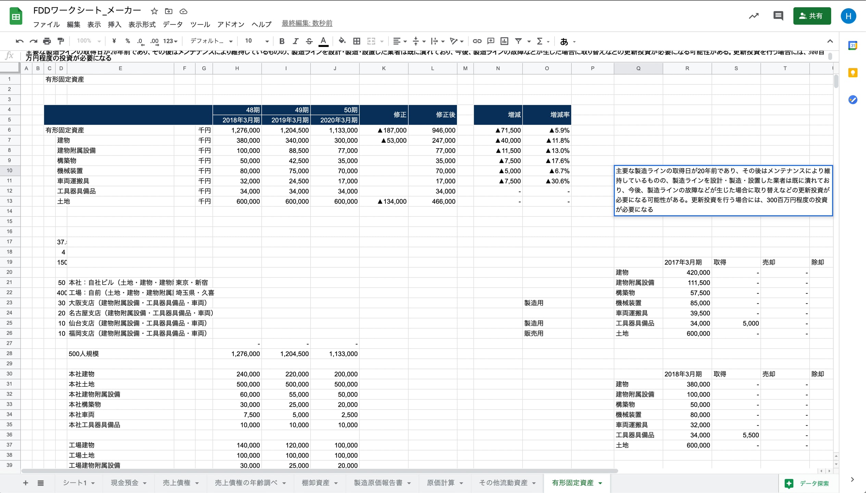
Task: Click the print icon in toolbar
Action: (x=47, y=41)
